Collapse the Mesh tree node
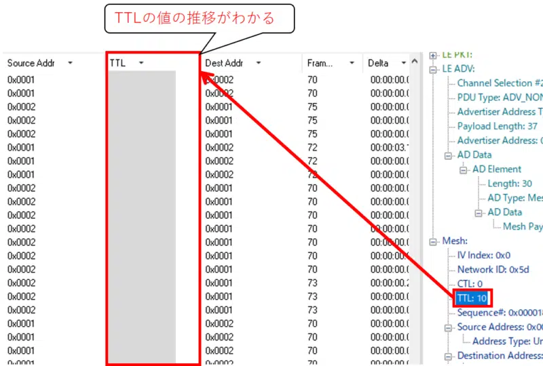 (433, 241)
